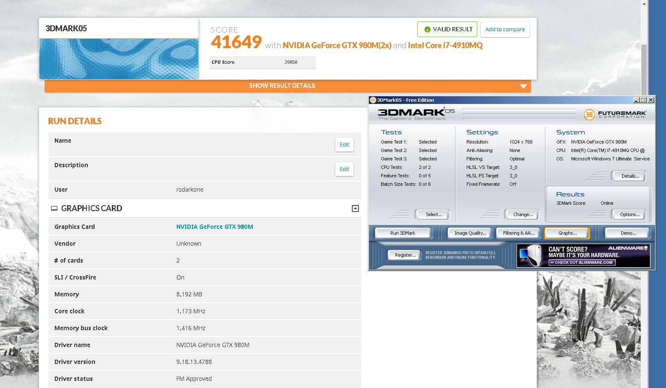Click Run 3DMark button
This screenshot has height=388, width=666.
coord(403,233)
